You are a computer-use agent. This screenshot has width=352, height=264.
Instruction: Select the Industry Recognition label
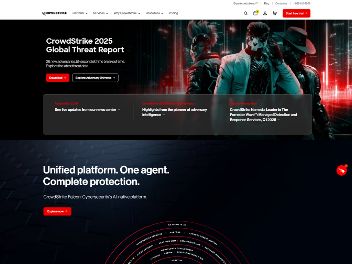pos(243,103)
